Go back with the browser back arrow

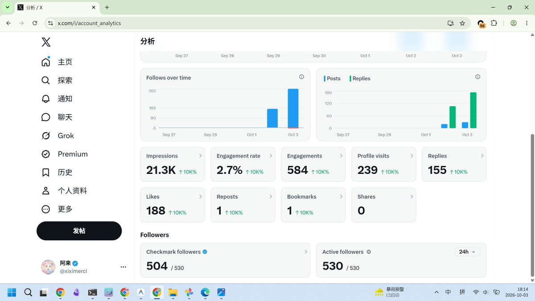tap(8, 23)
